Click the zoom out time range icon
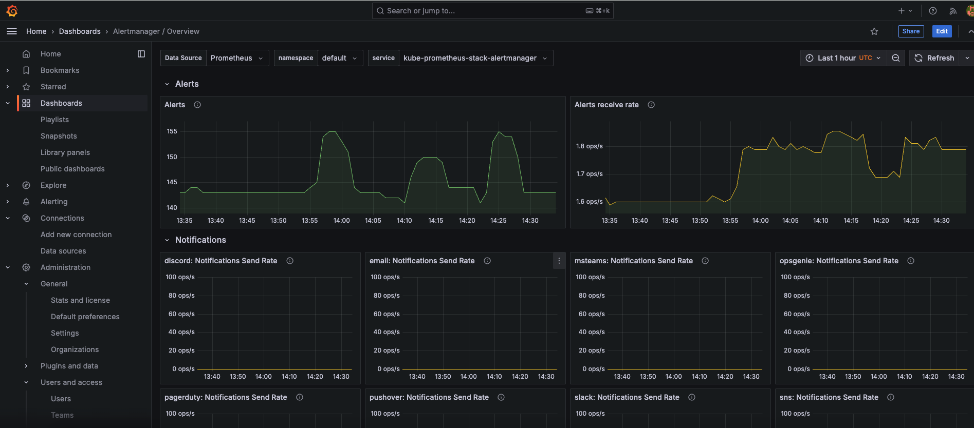 (895, 58)
